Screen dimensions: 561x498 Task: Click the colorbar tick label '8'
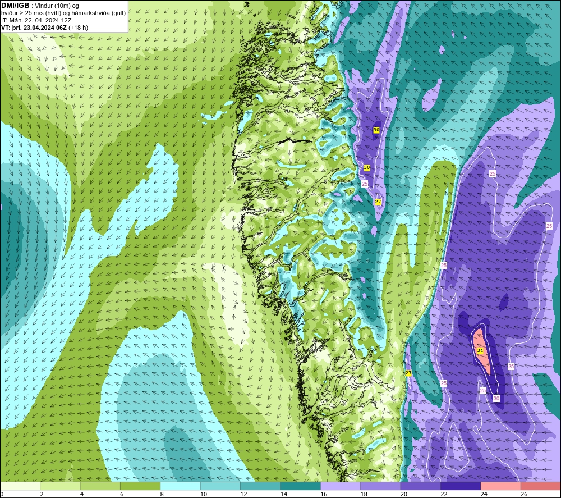tap(162, 494)
